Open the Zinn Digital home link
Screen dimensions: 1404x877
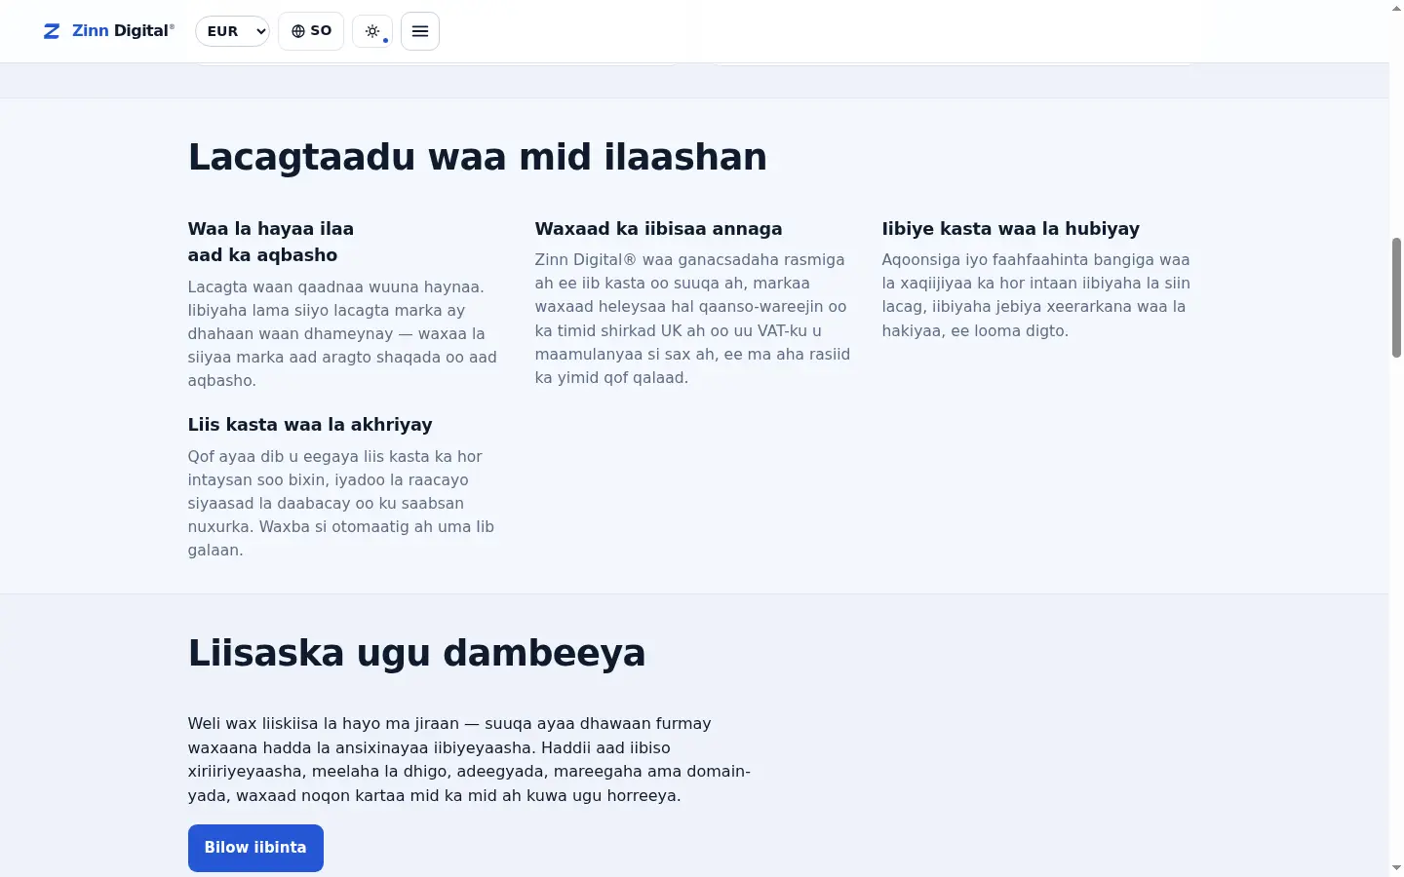coord(109,31)
